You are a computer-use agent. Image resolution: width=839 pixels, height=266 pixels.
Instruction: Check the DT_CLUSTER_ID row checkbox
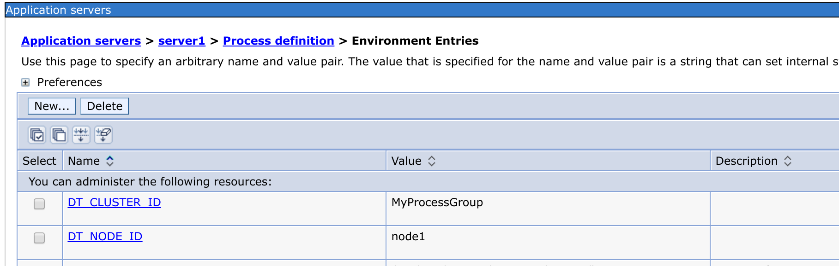(x=39, y=204)
